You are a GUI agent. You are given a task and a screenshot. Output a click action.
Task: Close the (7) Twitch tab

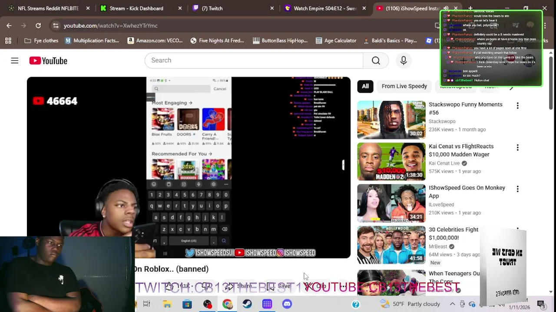pyautogui.click(x=272, y=8)
